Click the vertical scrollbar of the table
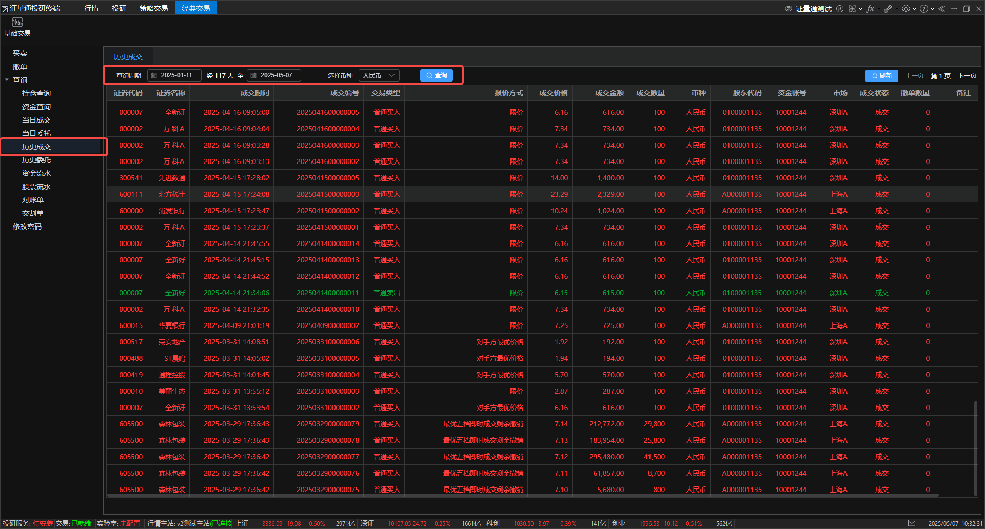 tap(976, 449)
